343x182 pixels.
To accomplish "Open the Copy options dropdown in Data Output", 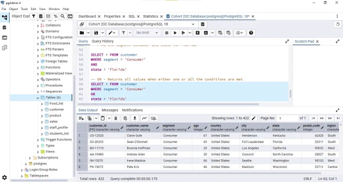I will [96, 118].
